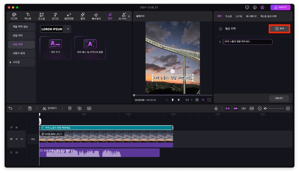The height and width of the screenshot is (173, 299).
Task: Open the account profile icon
Action: coord(262,7)
